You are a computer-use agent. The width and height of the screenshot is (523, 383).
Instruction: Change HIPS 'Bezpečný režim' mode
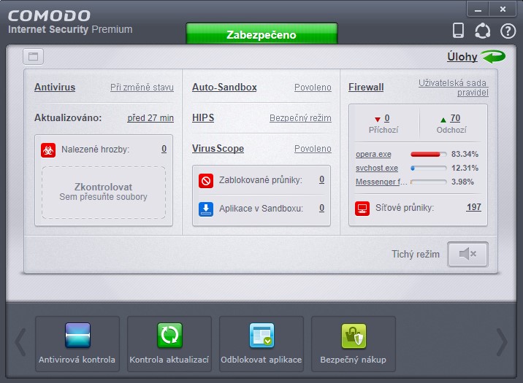coord(300,118)
